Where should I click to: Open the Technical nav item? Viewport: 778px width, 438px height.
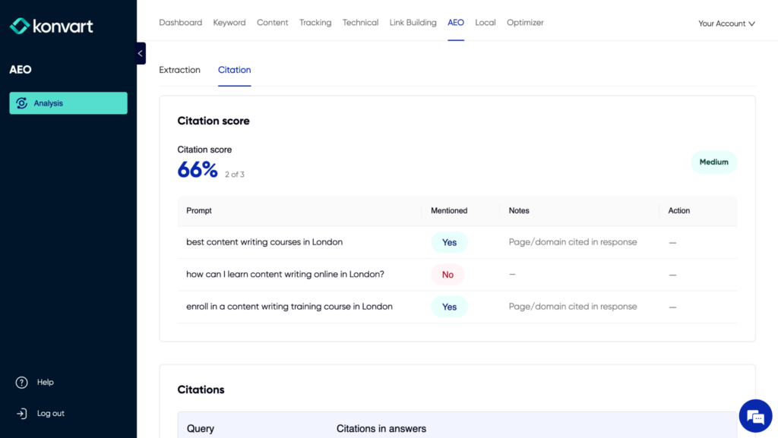(x=360, y=23)
